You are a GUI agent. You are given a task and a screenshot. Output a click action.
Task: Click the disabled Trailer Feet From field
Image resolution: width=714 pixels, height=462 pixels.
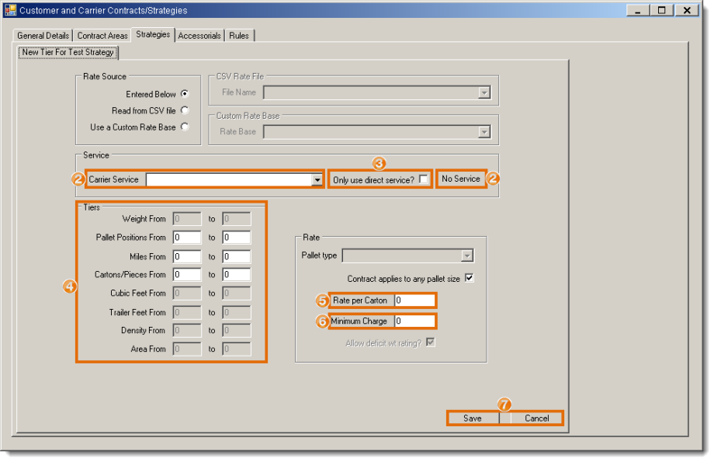point(187,313)
